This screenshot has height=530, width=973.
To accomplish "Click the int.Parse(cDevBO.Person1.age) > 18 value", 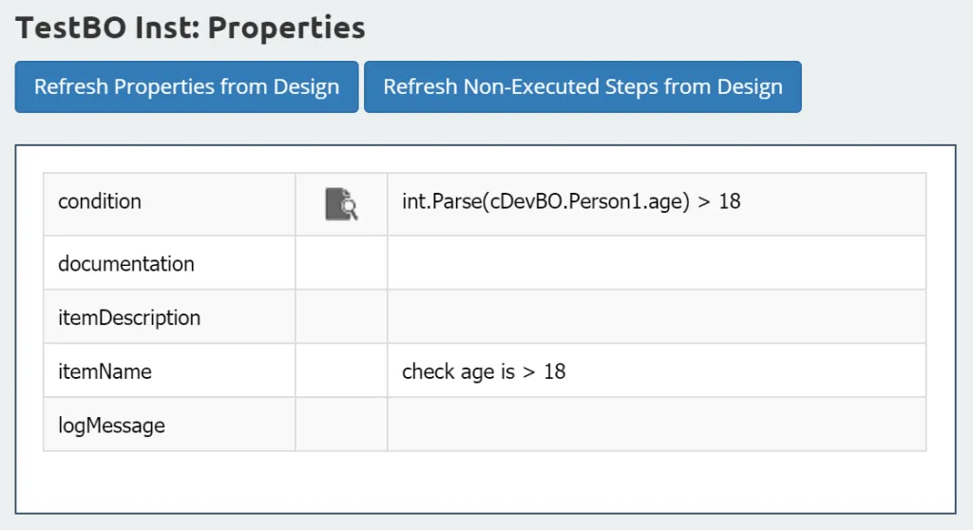I will [x=571, y=201].
